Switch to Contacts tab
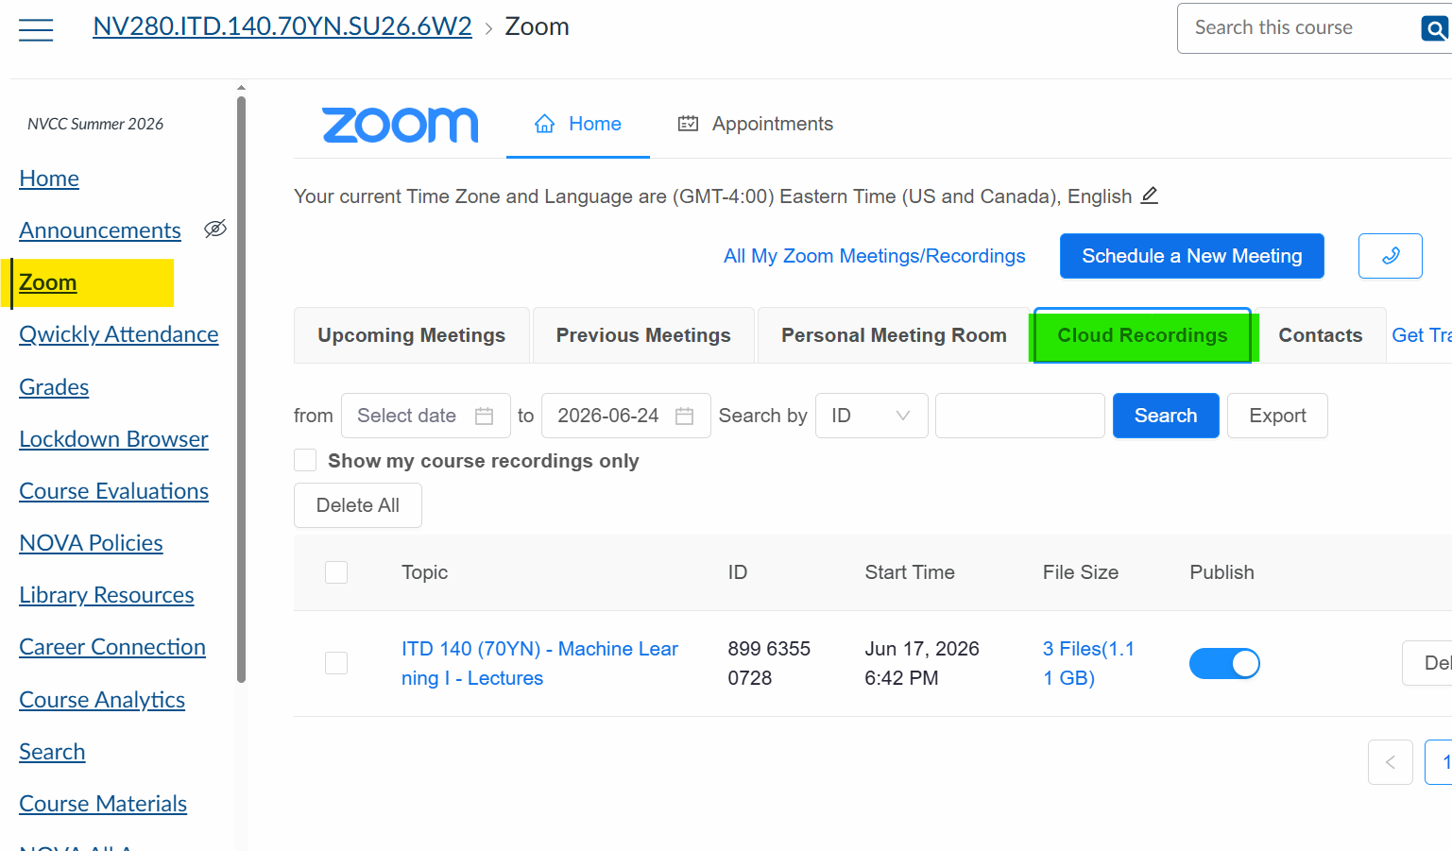 pos(1320,335)
